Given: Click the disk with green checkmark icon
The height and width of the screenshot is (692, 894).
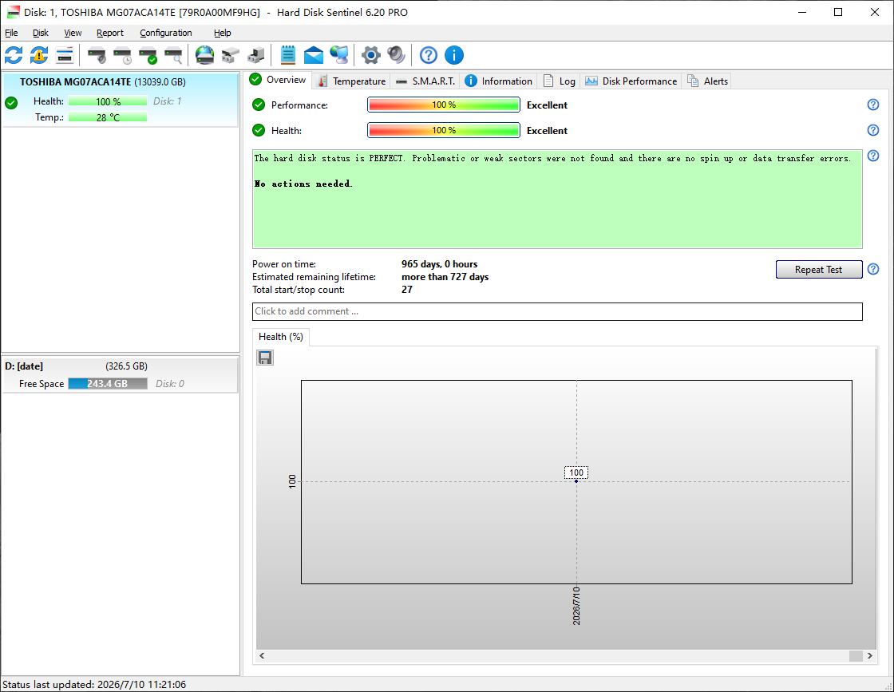Looking at the screenshot, I should click(x=148, y=55).
